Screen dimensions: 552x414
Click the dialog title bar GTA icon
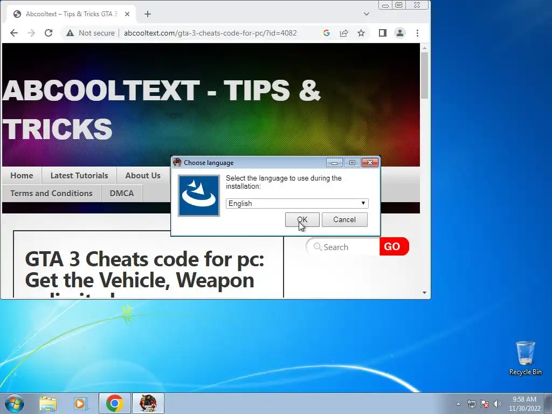(x=177, y=162)
